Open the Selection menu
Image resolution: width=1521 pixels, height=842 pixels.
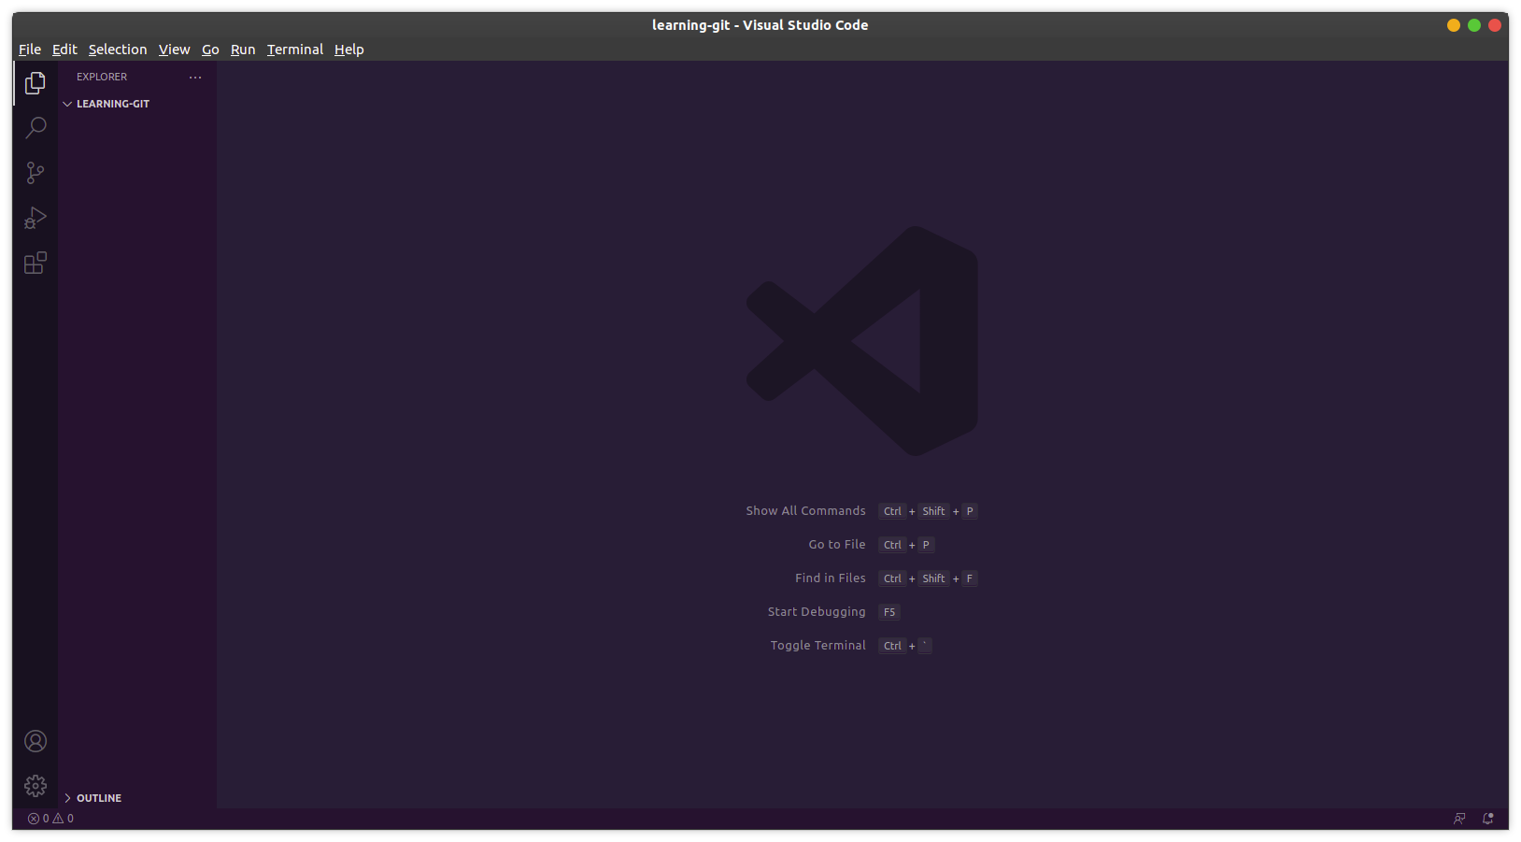(x=118, y=50)
